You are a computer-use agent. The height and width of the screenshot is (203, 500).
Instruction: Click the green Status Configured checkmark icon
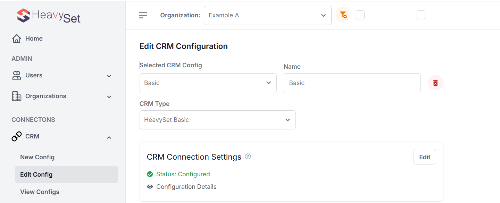pyautogui.click(x=150, y=174)
